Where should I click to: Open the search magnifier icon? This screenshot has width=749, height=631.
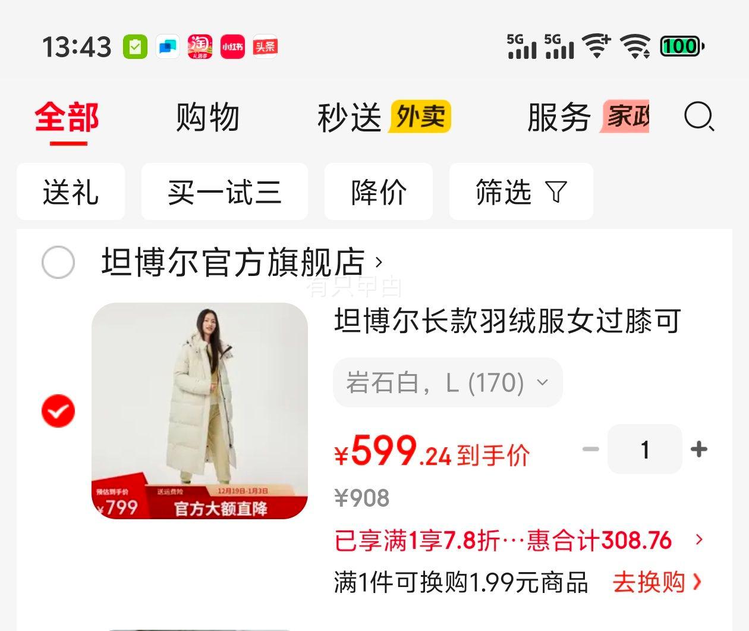click(699, 117)
